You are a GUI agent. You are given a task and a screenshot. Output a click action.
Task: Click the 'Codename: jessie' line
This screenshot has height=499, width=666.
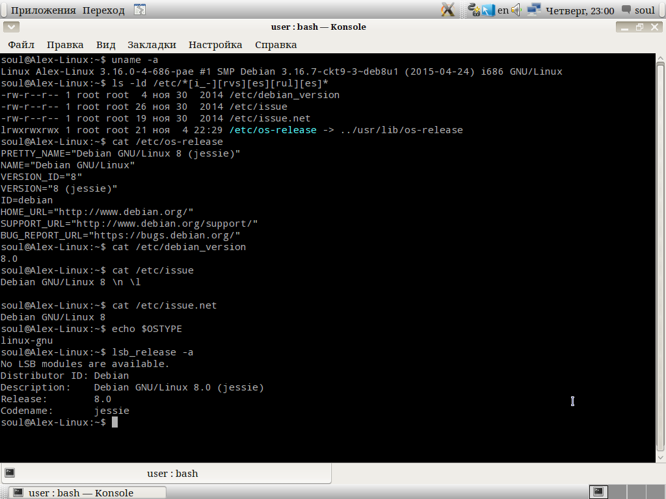(64, 411)
